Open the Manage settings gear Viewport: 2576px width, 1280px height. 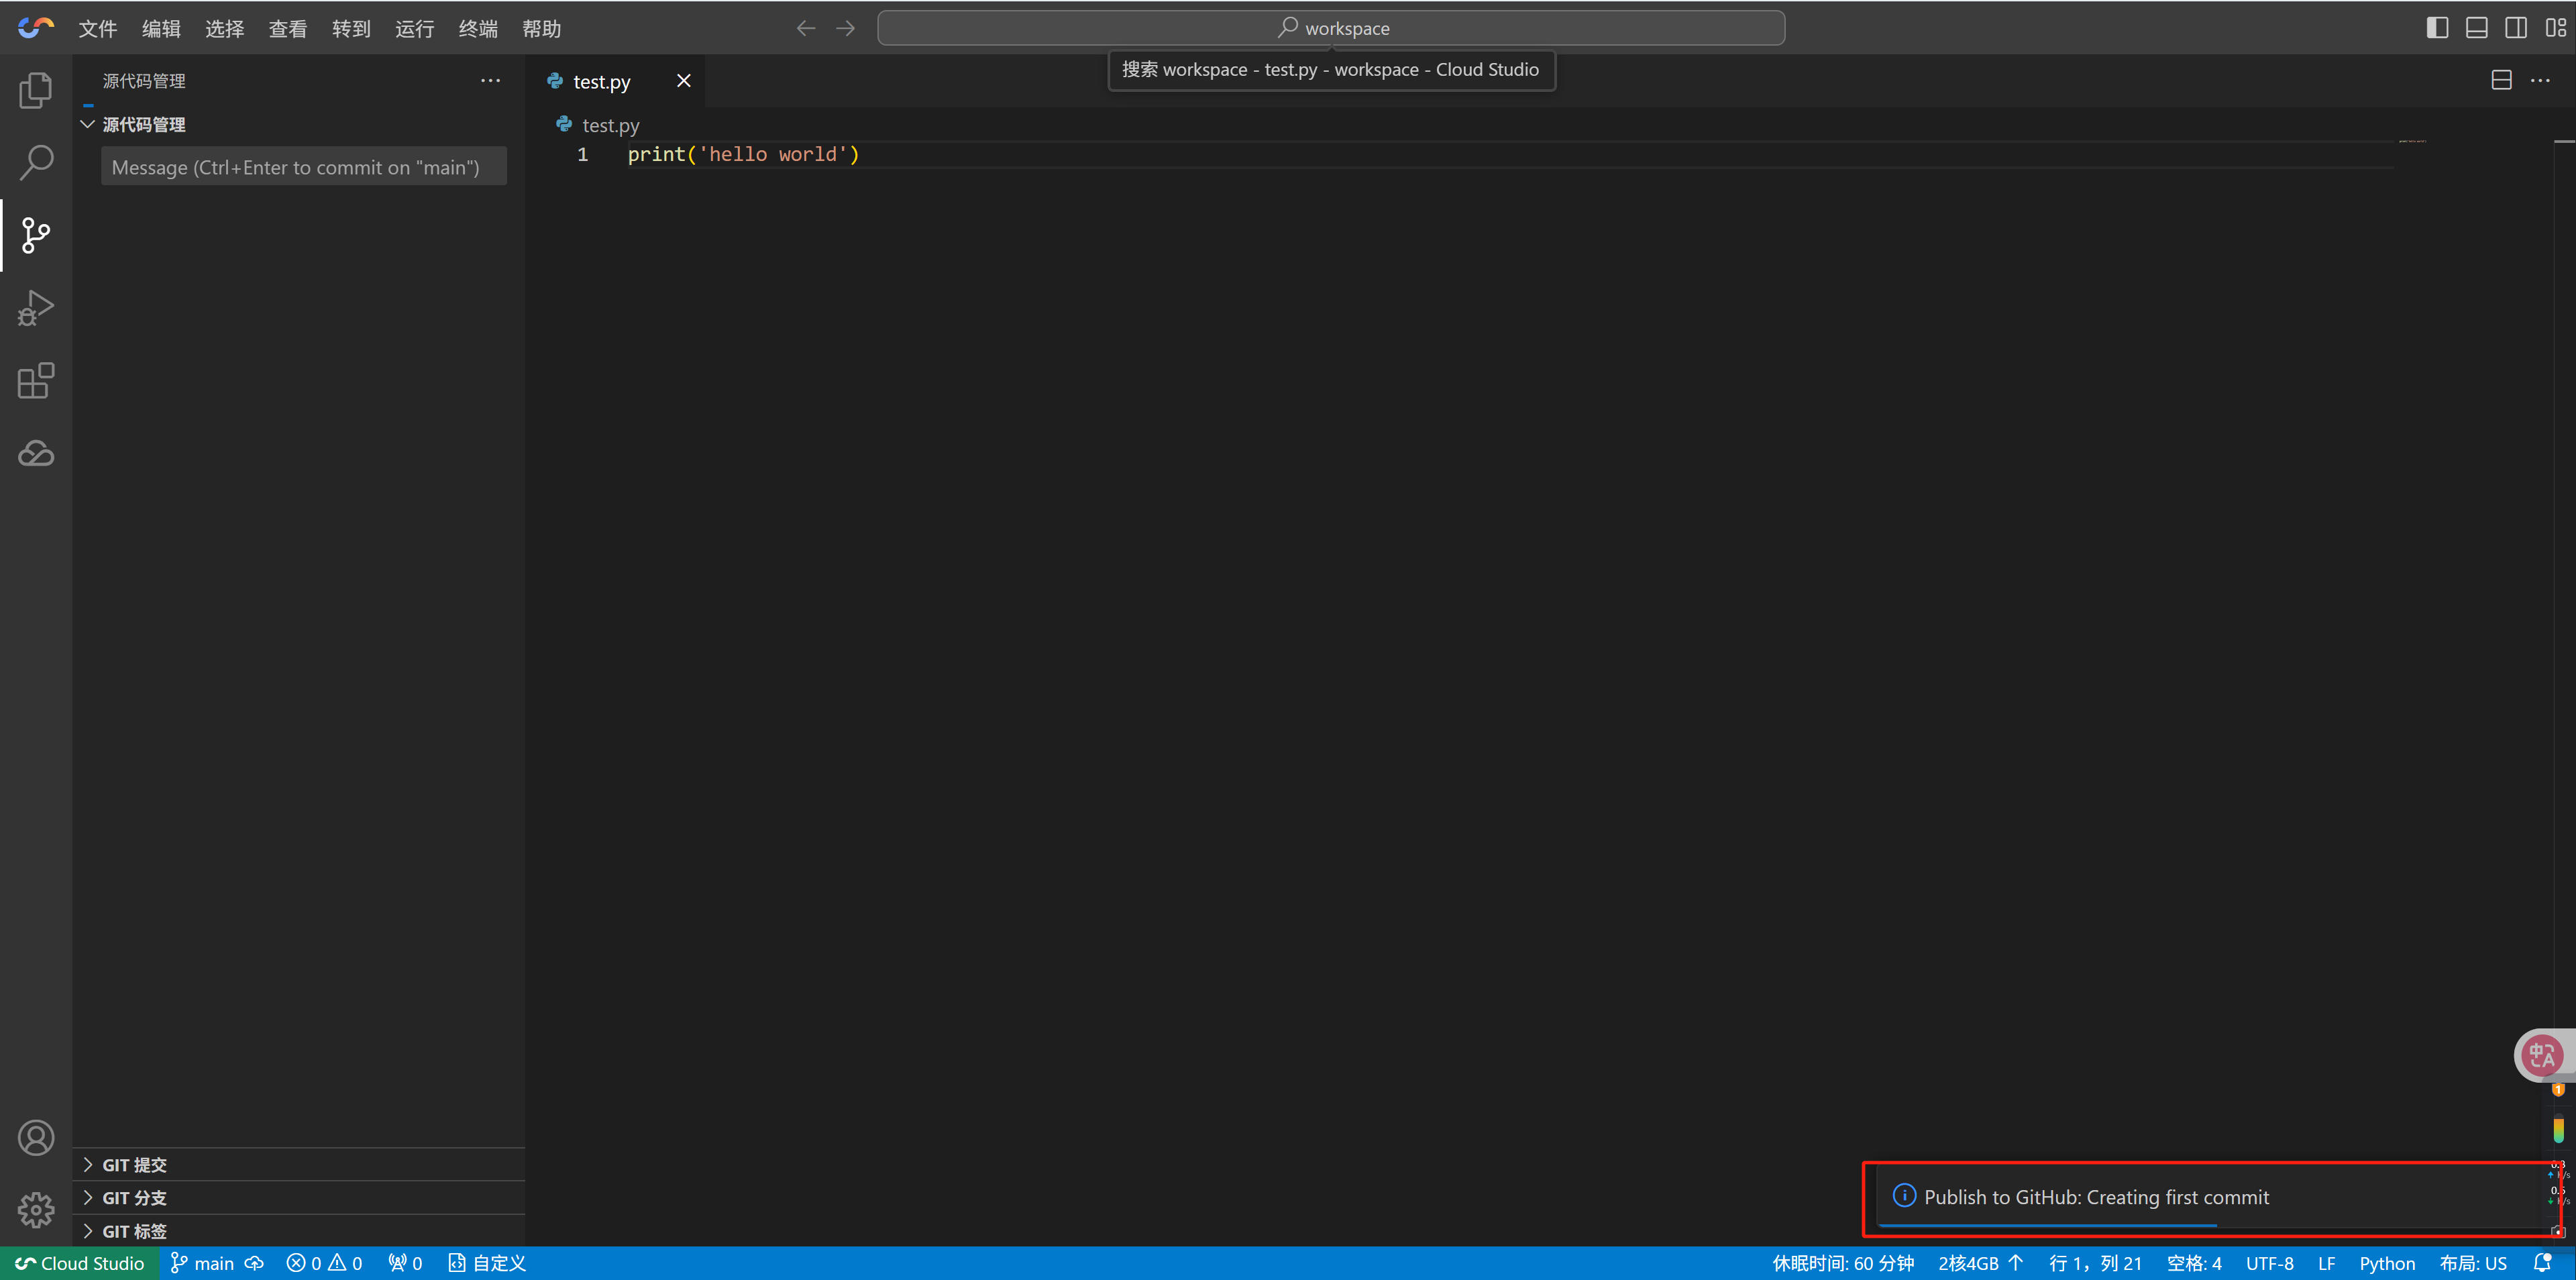pos(36,1210)
